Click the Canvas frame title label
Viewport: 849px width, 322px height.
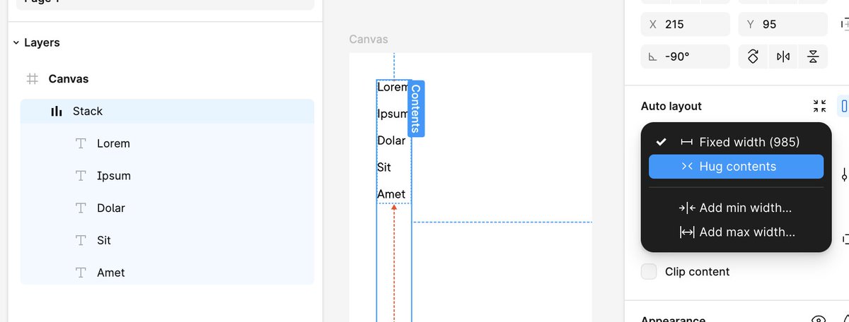point(369,40)
